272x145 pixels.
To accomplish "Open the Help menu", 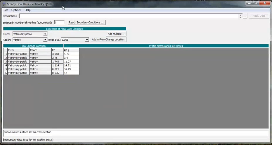I will tap(27, 10).
